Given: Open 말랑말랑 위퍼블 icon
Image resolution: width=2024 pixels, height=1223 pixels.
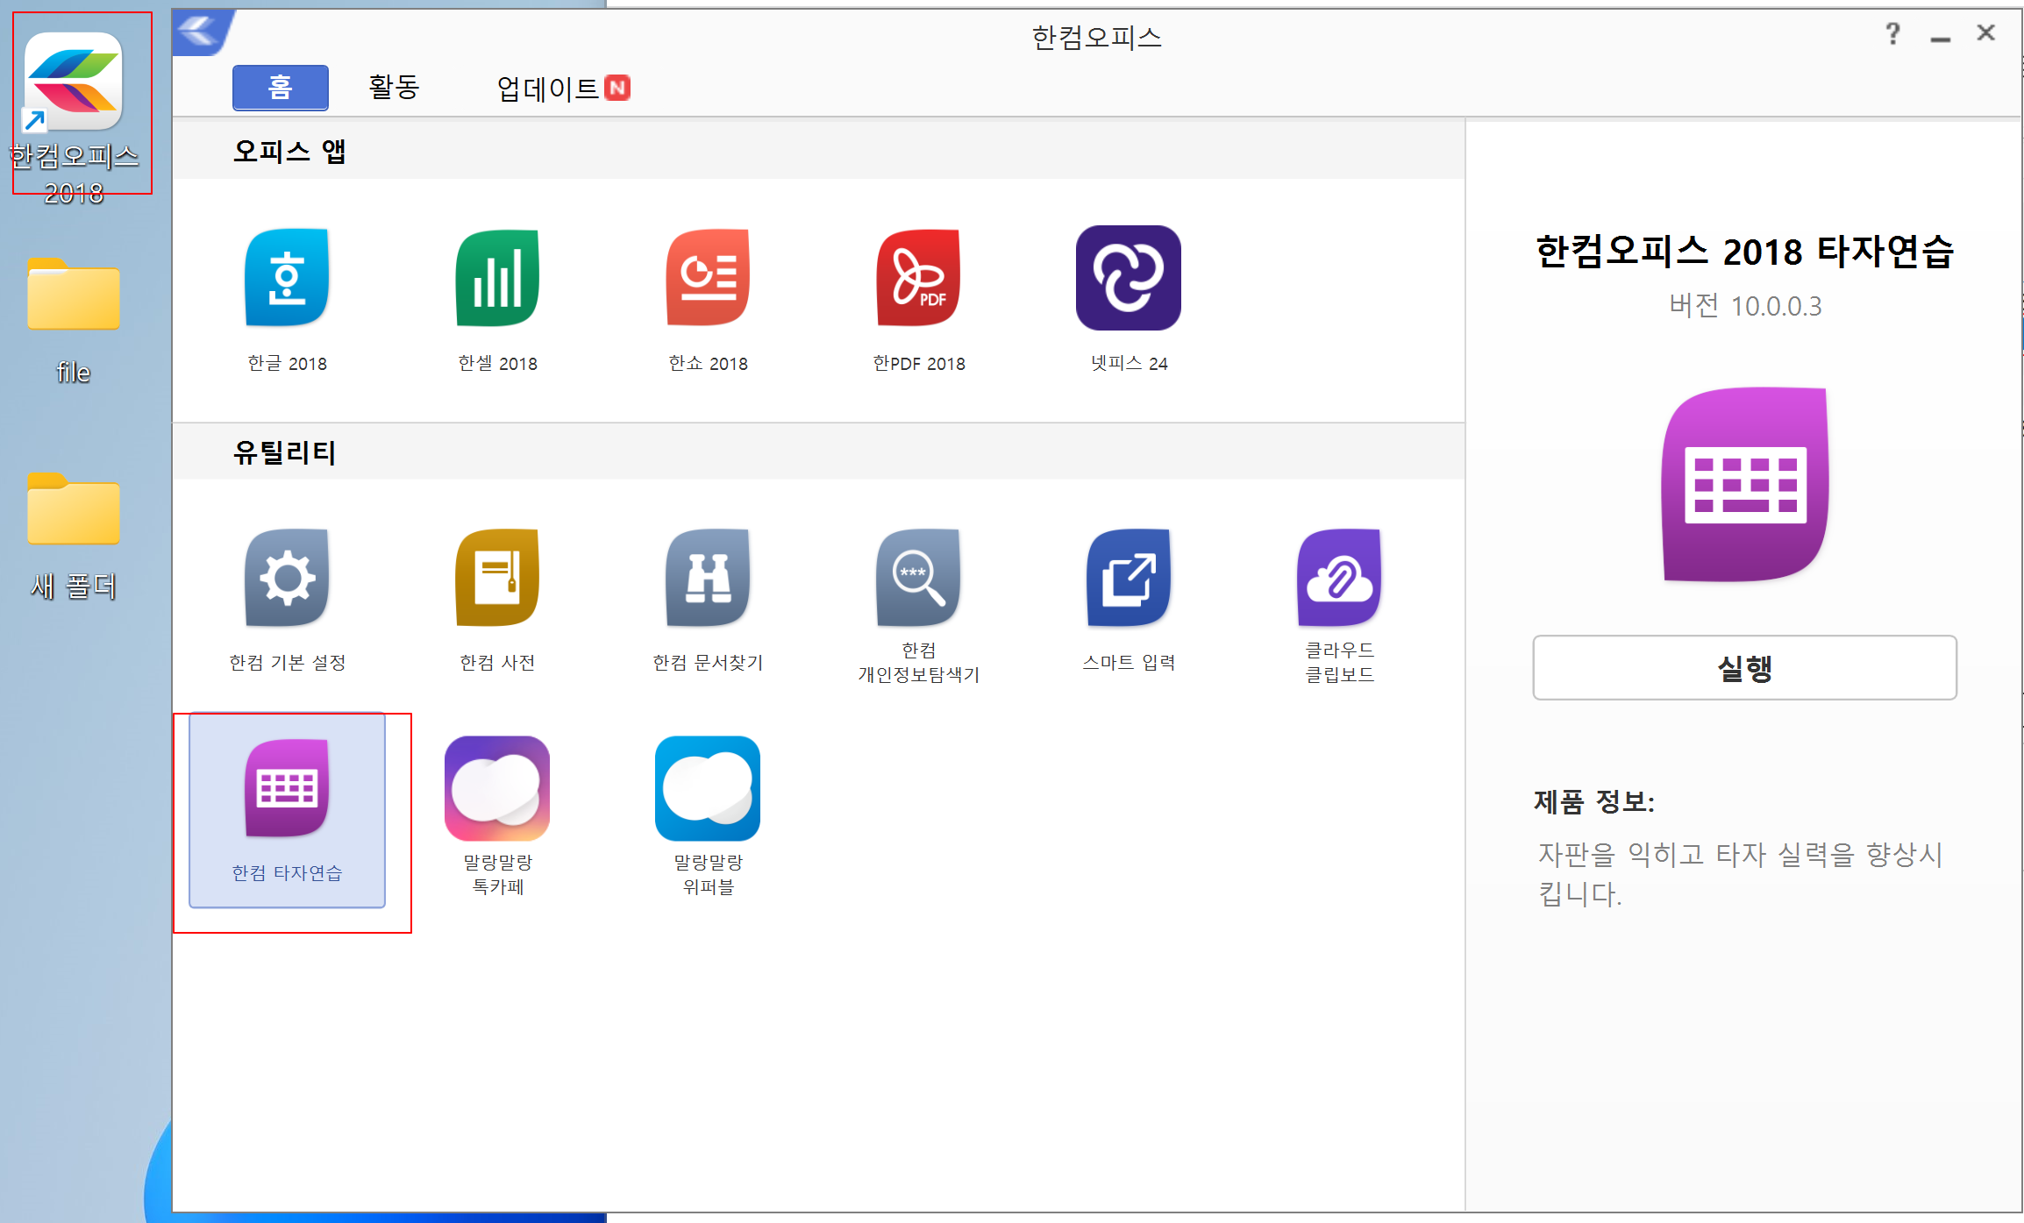Looking at the screenshot, I should [708, 788].
